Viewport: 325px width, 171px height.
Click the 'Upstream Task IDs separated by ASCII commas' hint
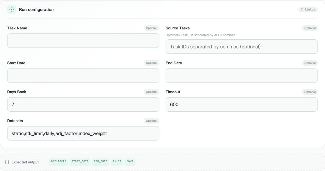pos(201,35)
